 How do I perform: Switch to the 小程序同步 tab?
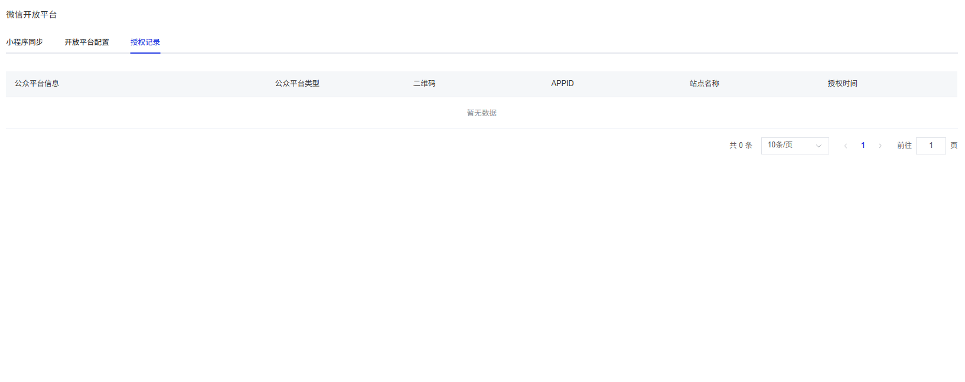[x=24, y=42]
